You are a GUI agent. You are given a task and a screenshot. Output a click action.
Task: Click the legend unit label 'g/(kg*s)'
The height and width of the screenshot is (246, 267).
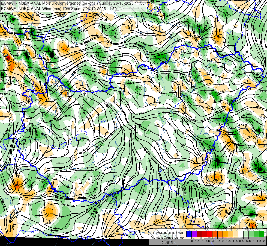point(167,242)
